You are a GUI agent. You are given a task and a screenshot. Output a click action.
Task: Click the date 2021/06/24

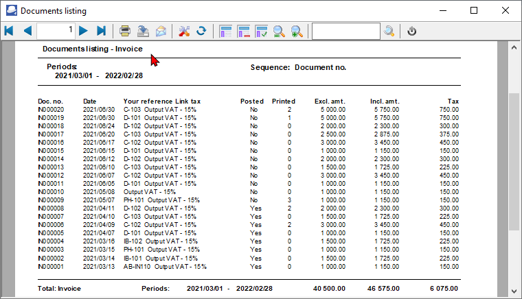pyautogui.click(x=99, y=126)
